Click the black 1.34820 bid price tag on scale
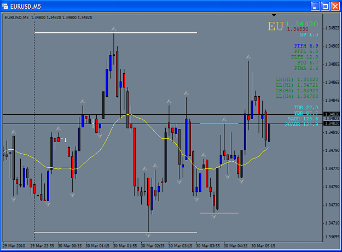The height and width of the screenshot is (252, 342). tap(332, 124)
